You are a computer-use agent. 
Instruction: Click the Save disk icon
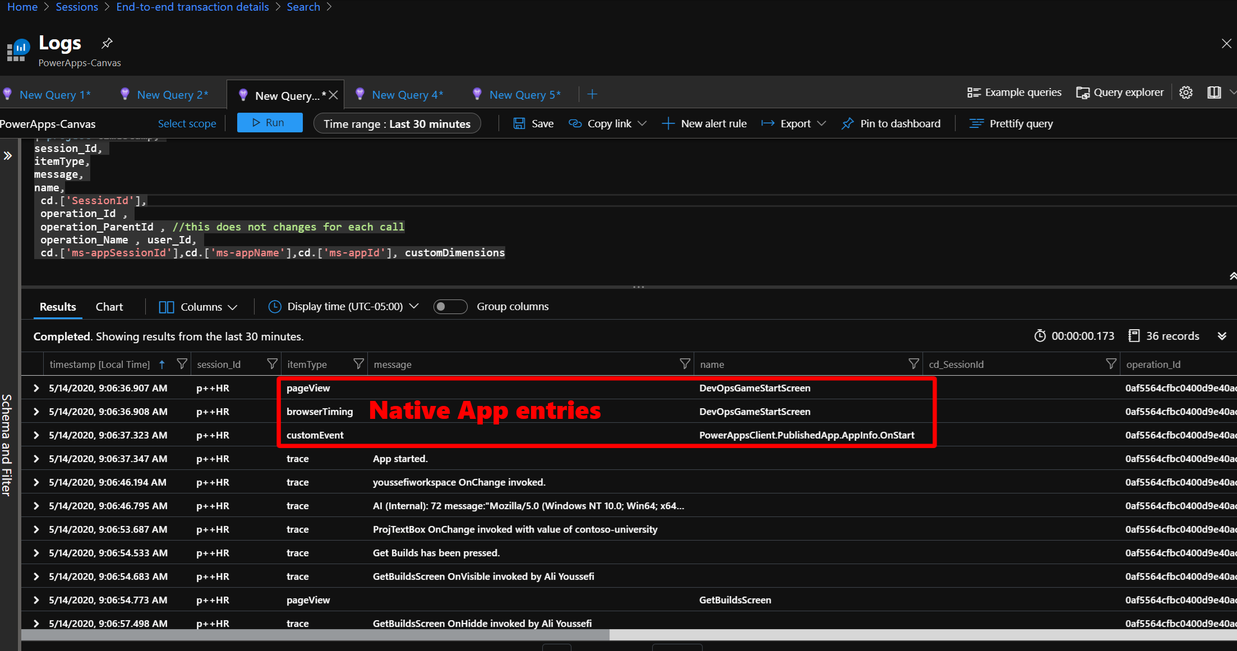(x=519, y=123)
